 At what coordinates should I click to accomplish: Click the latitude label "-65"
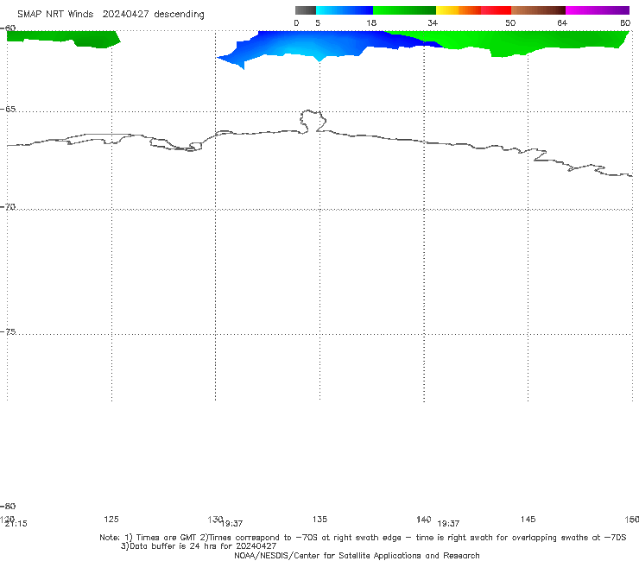[x=8, y=110]
